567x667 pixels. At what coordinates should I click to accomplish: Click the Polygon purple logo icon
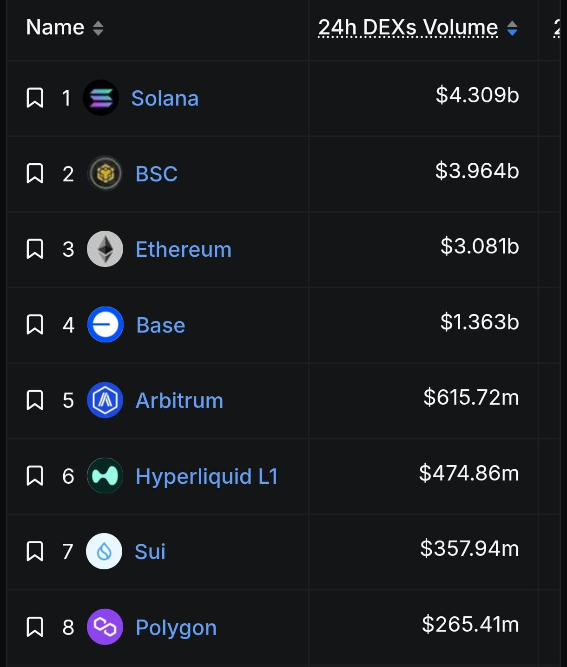[105, 627]
